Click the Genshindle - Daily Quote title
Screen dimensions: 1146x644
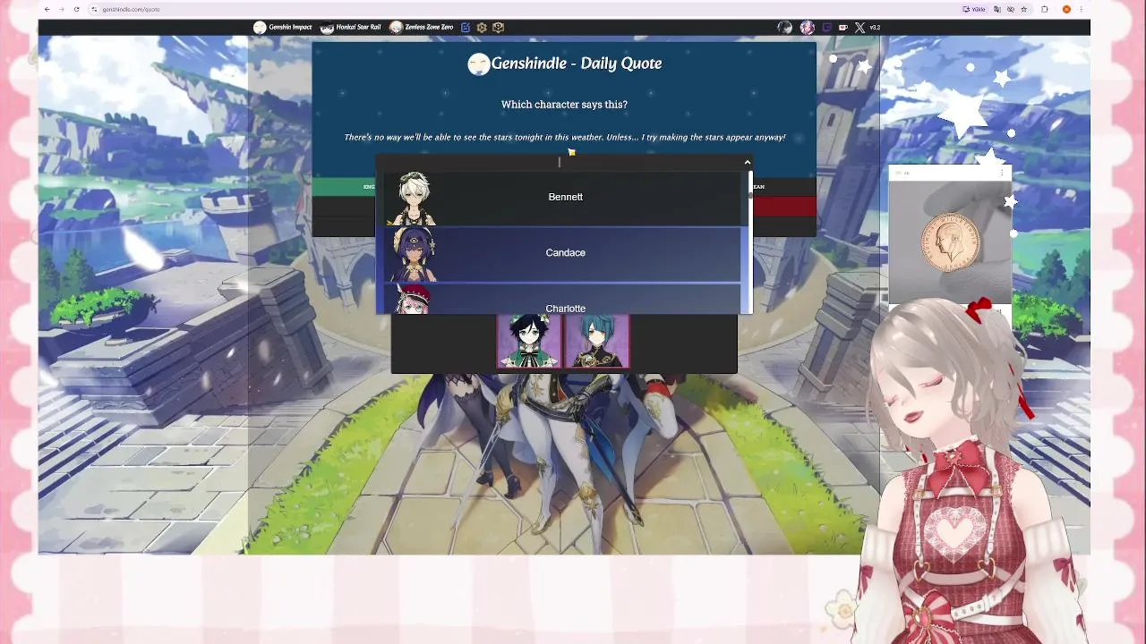coord(577,64)
